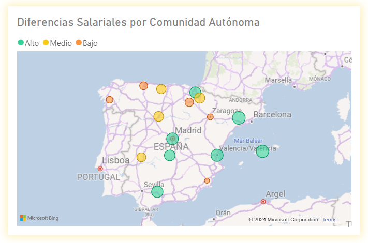Click the yellow bubble northwest of Madrid
This screenshot has width=368, height=243.
click(x=158, y=116)
